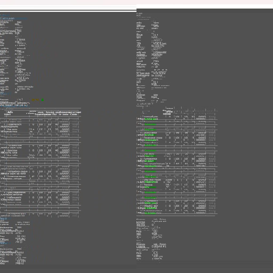This screenshot has height=273, width=273.
Task: Open the blue 'Раздел 0' section, left panel
Action: (x=4, y=219)
